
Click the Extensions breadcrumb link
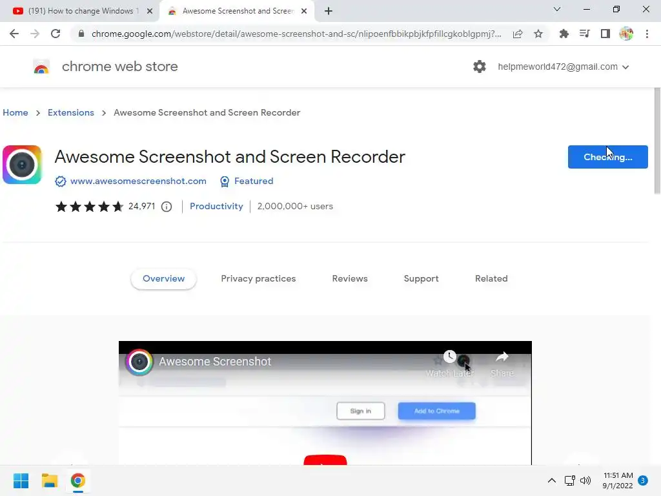[x=71, y=112]
